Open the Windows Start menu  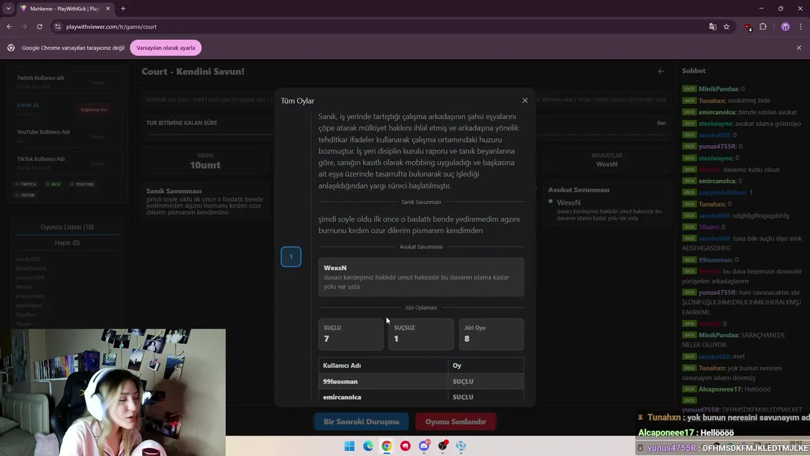(x=349, y=446)
